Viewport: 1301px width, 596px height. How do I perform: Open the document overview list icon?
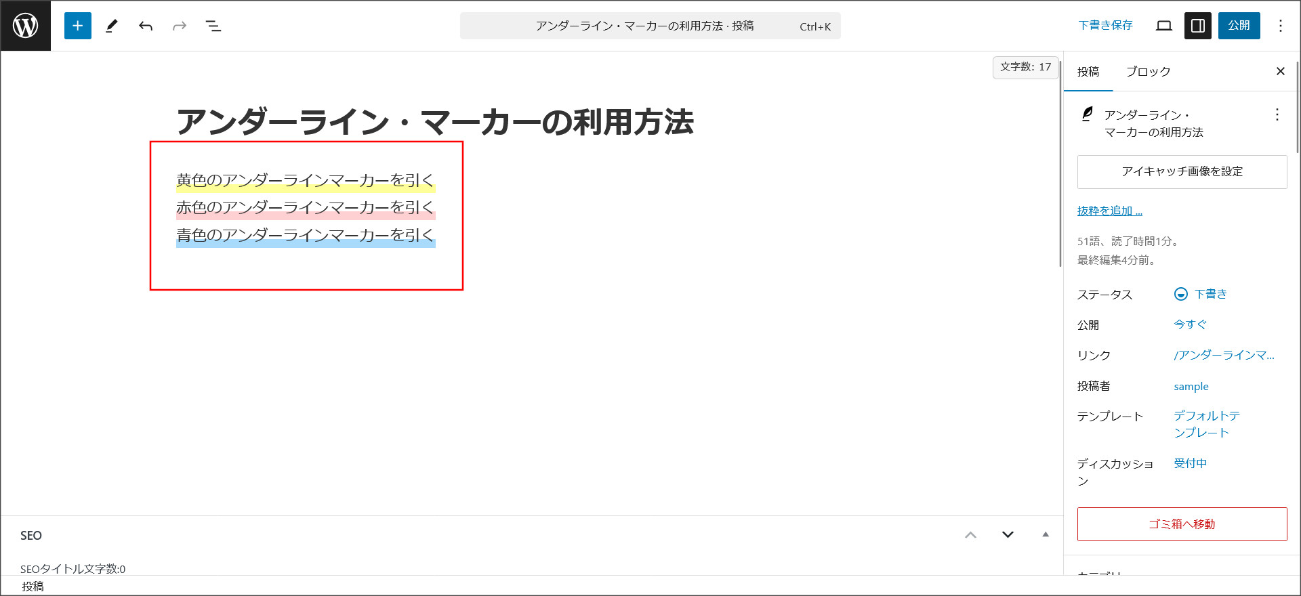click(213, 26)
